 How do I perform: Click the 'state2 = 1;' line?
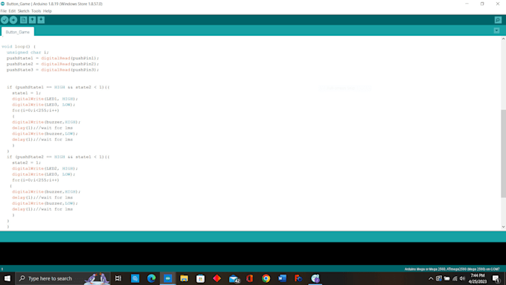[x=27, y=163]
